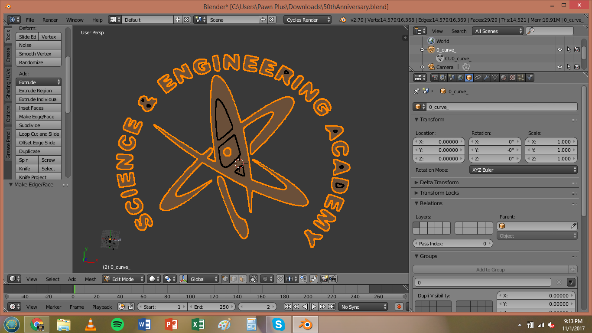The width and height of the screenshot is (592, 333).
Task: Click the Inset Faces button
Action: (x=39, y=108)
